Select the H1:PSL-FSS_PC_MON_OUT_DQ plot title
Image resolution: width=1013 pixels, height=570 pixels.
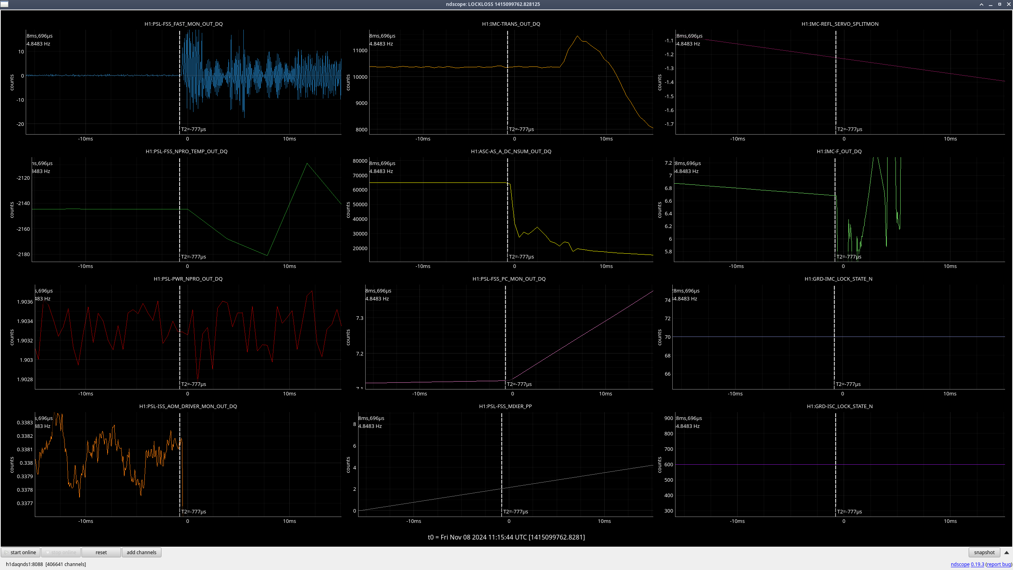509,279
